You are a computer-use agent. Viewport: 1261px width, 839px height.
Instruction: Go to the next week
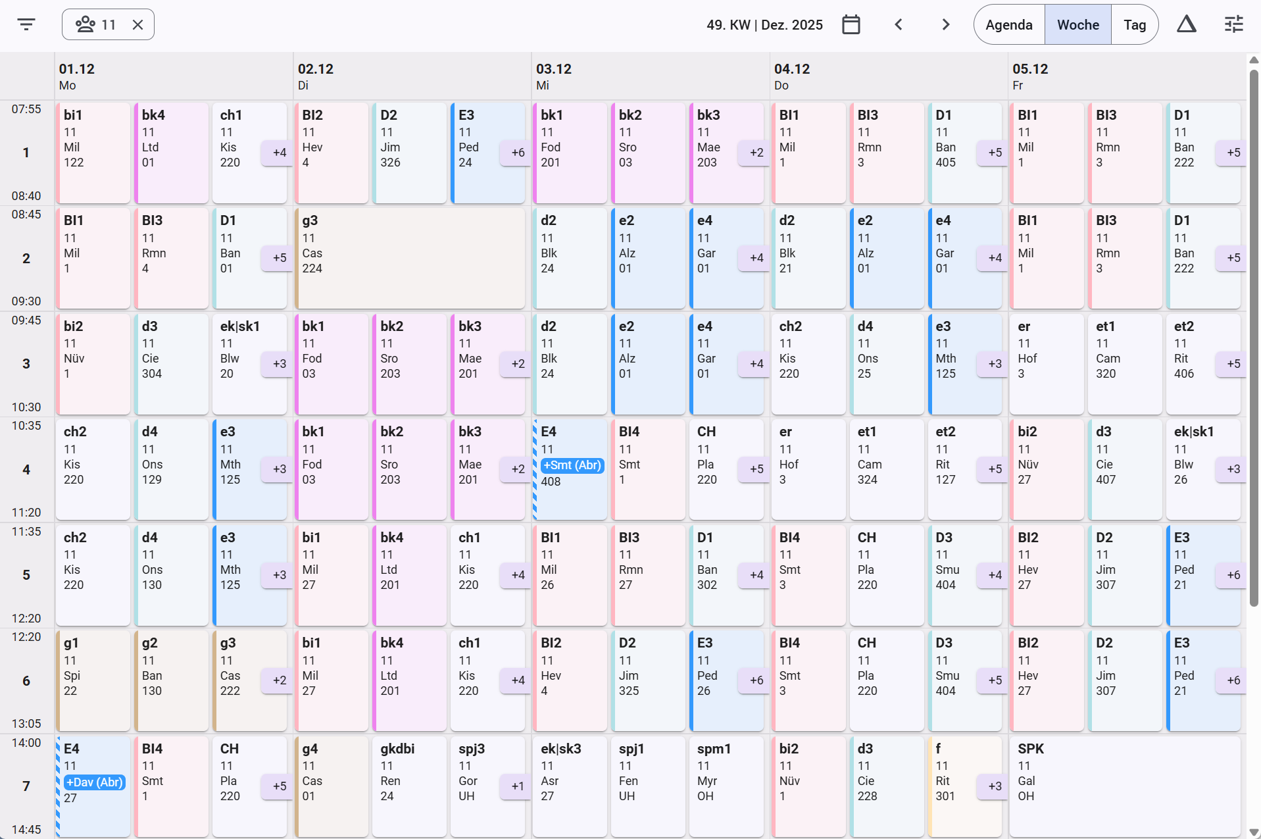point(946,25)
